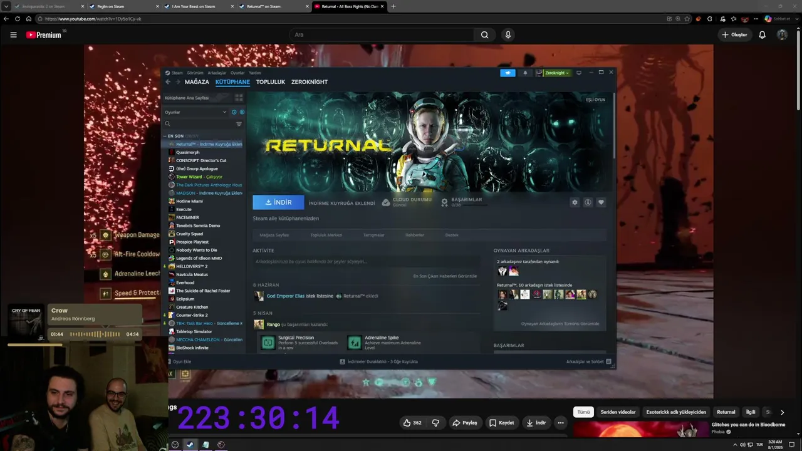Click Oluştur create button

click(x=735, y=35)
